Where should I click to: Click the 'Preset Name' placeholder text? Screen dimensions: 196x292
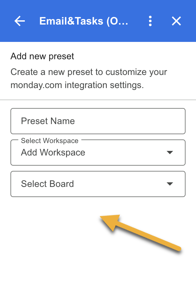[48, 121]
